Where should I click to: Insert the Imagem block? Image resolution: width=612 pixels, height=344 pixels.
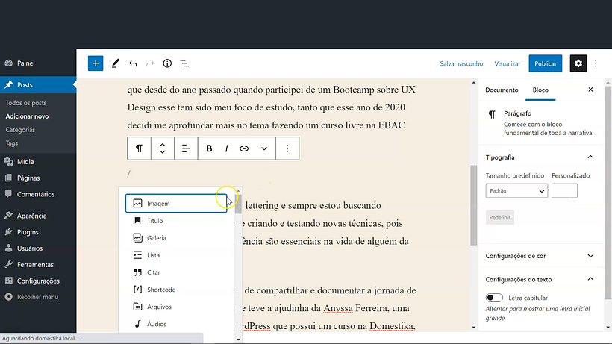176,203
